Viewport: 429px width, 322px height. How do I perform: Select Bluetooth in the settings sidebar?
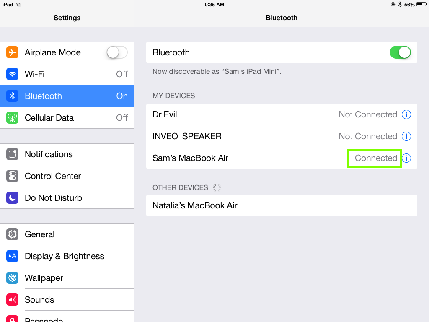(x=67, y=96)
